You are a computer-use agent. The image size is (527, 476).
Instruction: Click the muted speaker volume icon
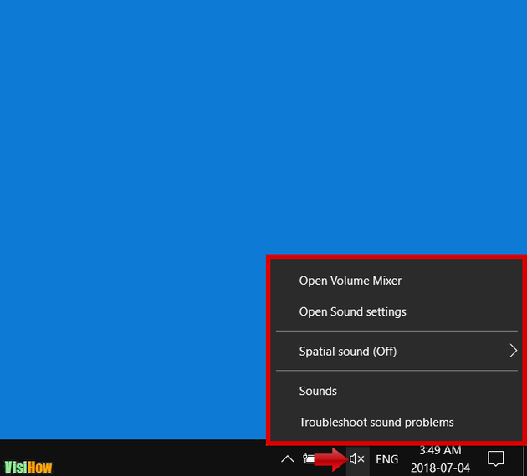357,459
